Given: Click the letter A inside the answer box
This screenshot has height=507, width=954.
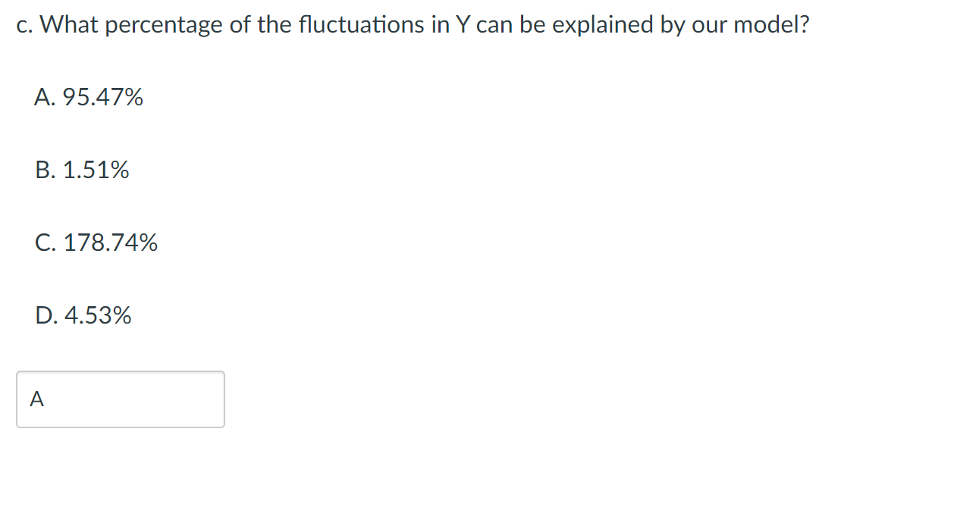Looking at the screenshot, I should pos(36,399).
